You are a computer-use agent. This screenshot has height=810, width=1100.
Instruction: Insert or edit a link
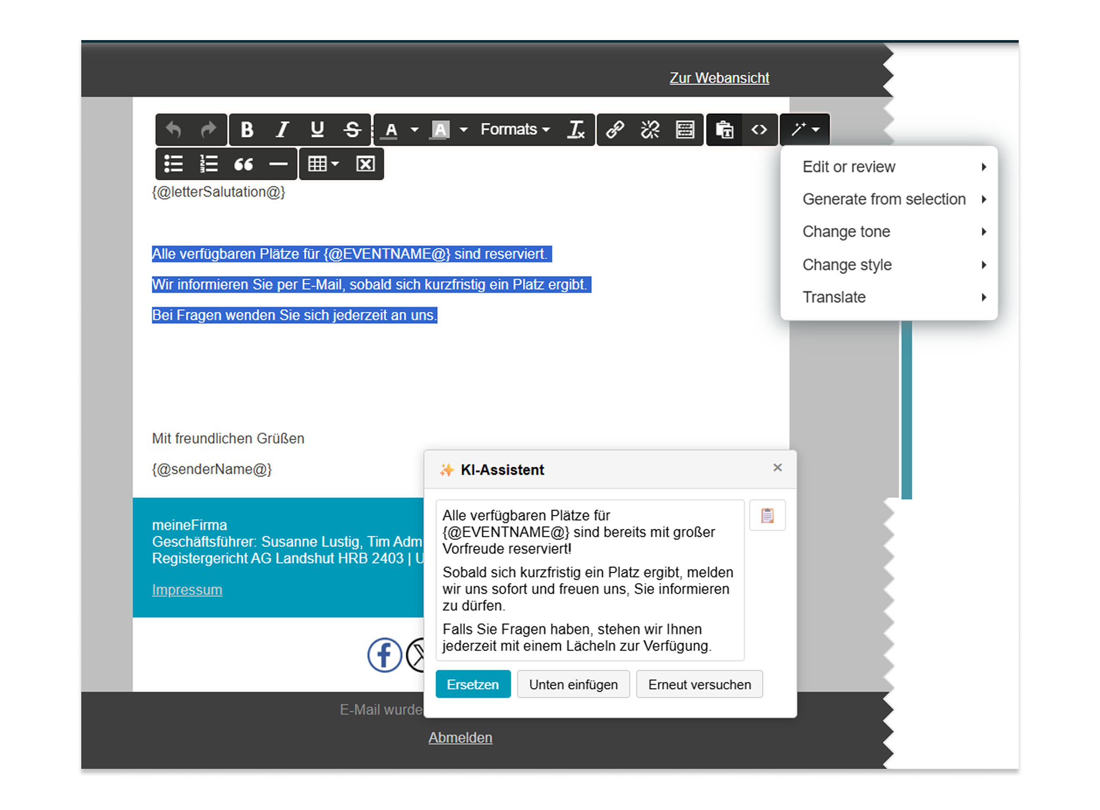[615, 130]
